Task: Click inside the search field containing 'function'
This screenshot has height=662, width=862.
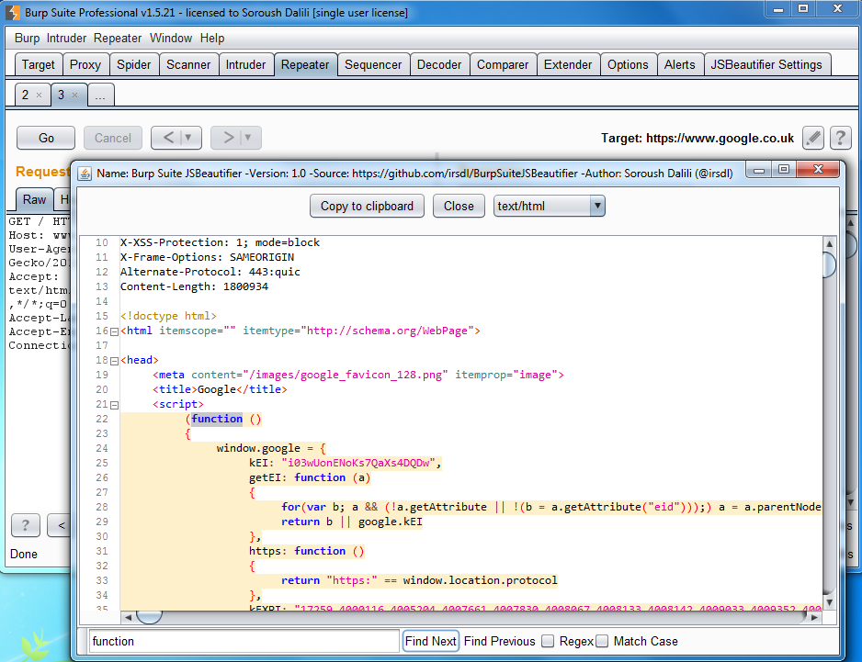Action: [x=239, y=640]
